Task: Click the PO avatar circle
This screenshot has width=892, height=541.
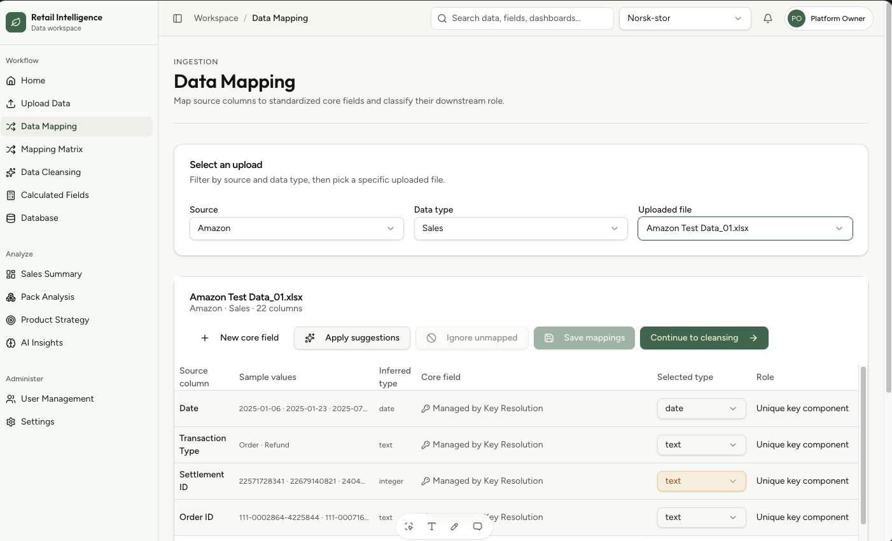Action: pyautogui.click(x=797, y=18)
